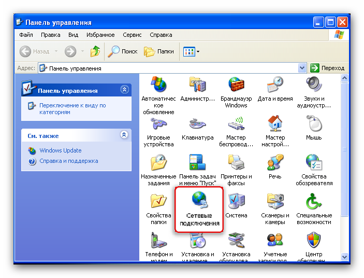Click the title bar control panel icon
This screenshot has width=364, height=278.
(20, 22)
